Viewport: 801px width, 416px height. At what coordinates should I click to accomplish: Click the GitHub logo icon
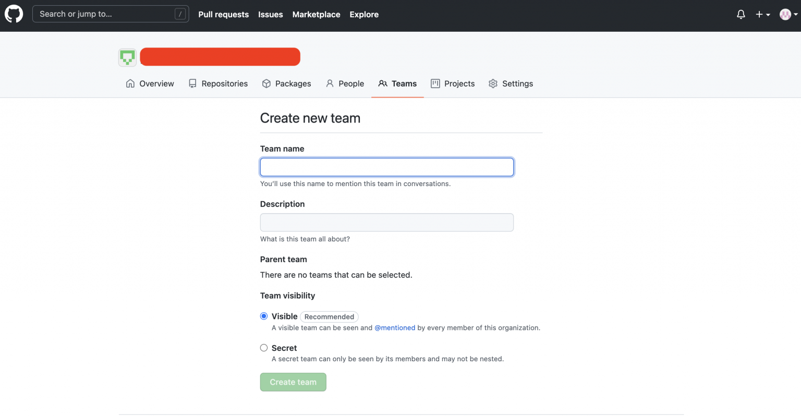pyautogui.click(x=14, y=14)
